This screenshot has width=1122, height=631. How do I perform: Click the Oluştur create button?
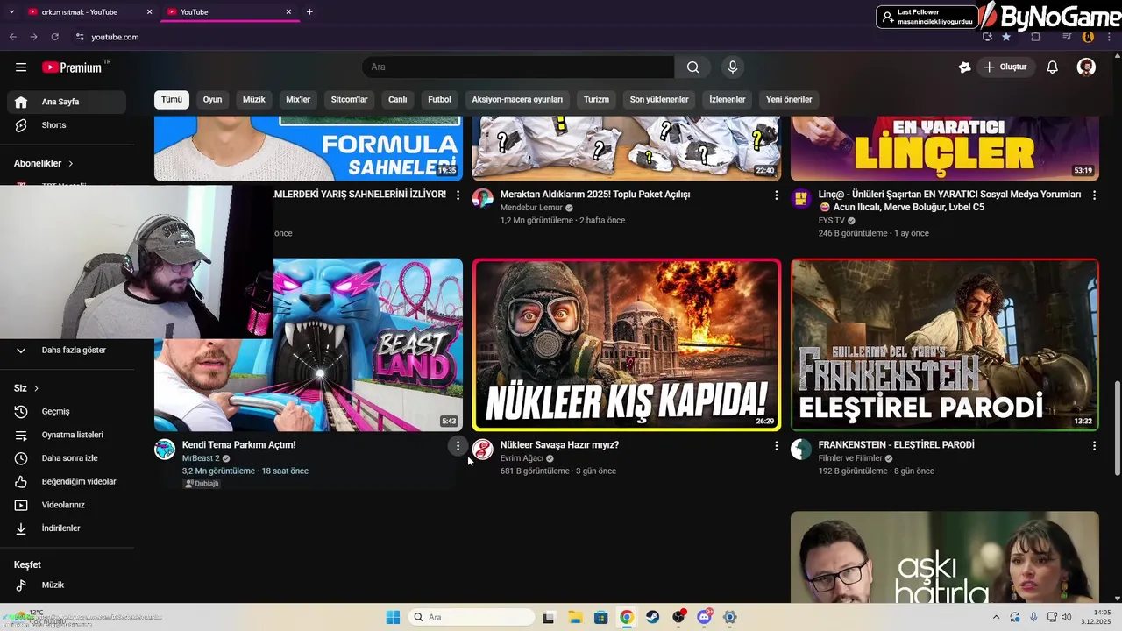pyautogui.click(x=1006, y=67)
